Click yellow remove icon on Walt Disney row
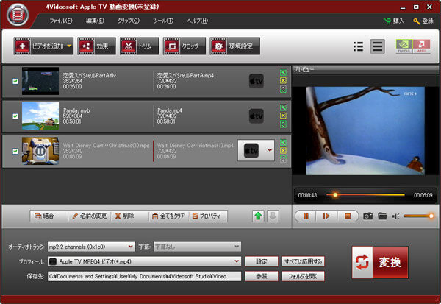This screenshot has width=441, height=304. point(283,151)
